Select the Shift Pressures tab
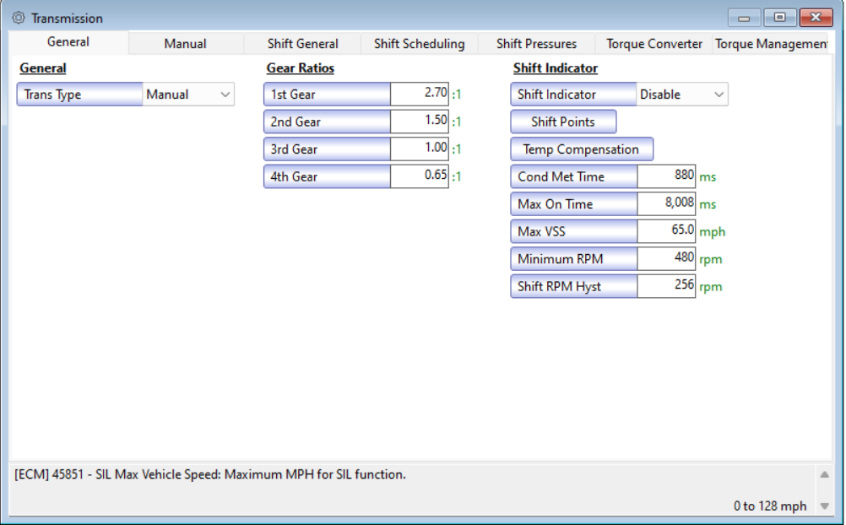This screenshot has width=846, height=525. 536,44
